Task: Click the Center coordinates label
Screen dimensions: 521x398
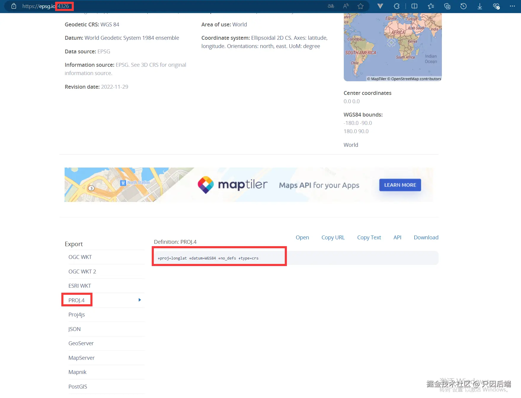Action: click(367, 93)
